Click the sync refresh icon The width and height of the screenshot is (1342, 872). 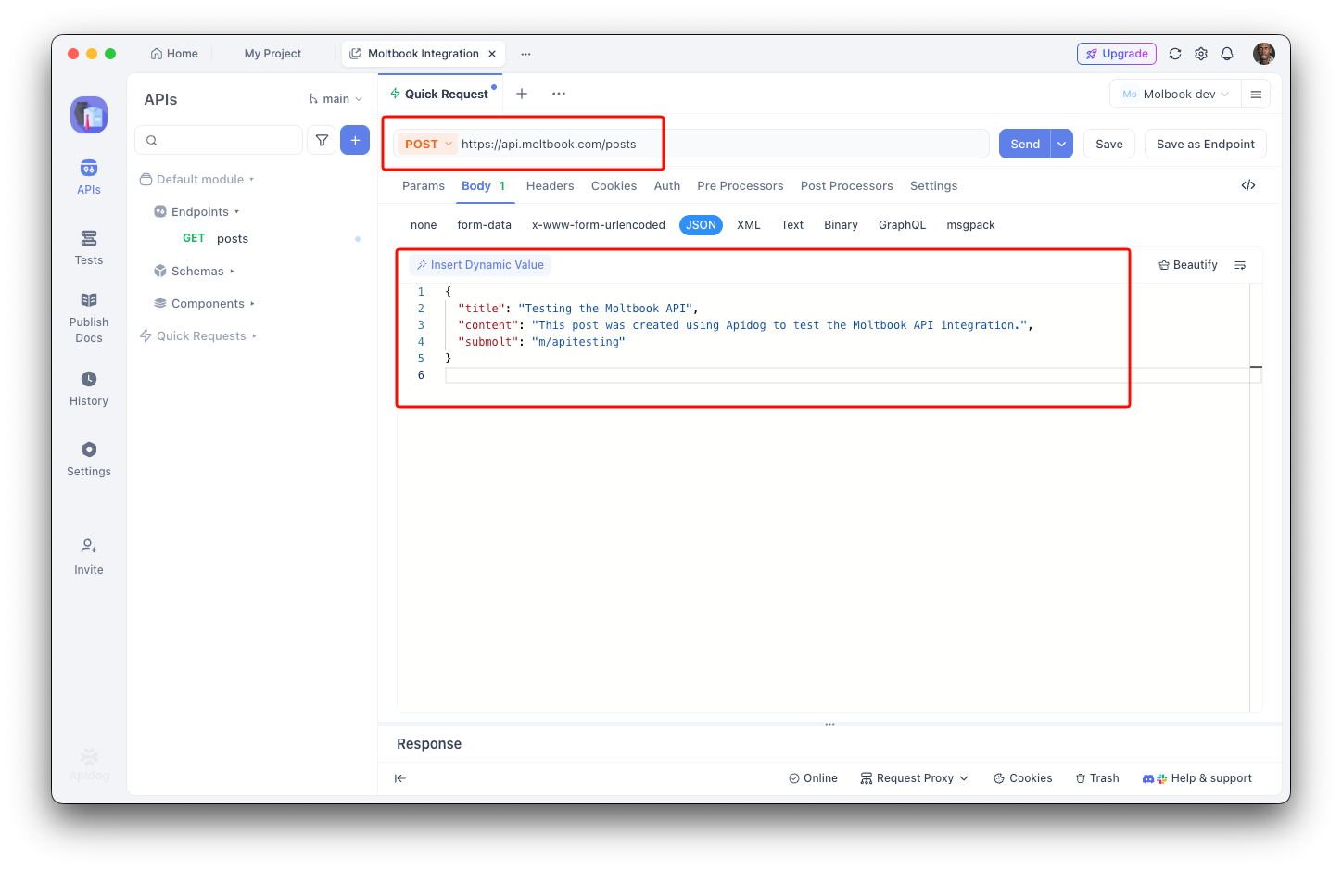click(1175, 54)
